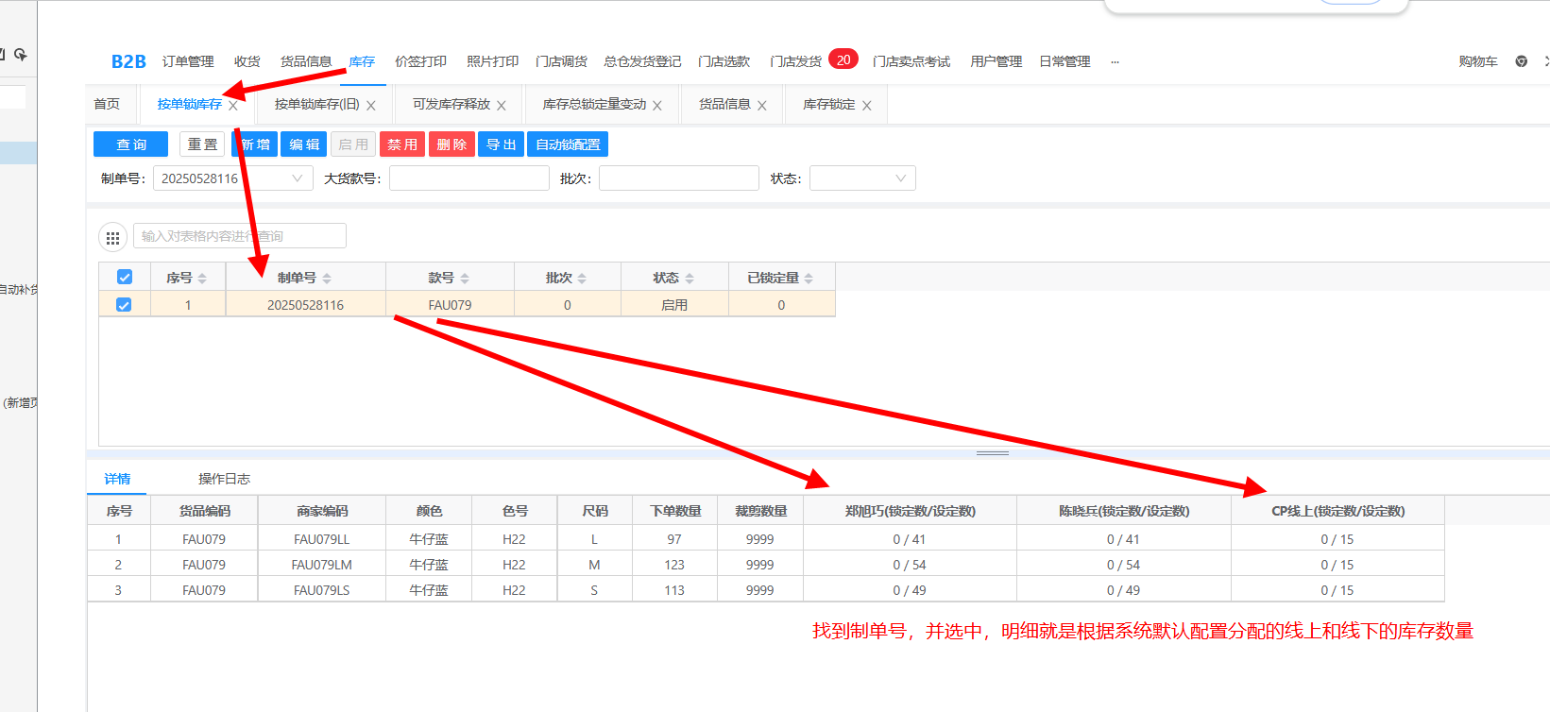Uncheck the row 1 checkbox for 20250528116
Viewport: 1550px width, 712px height.
pyautogui.click(x=124, y=305)
